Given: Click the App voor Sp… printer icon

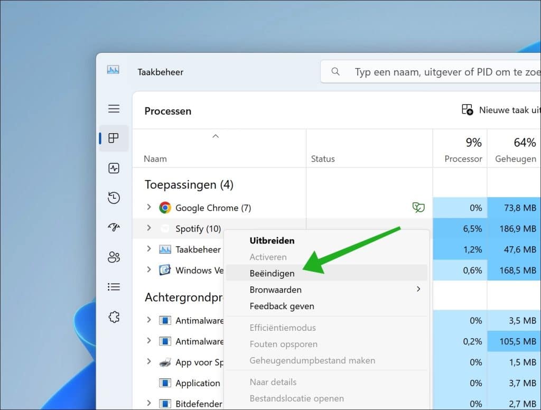Looking at the screenshot, I should click(165, 362).
